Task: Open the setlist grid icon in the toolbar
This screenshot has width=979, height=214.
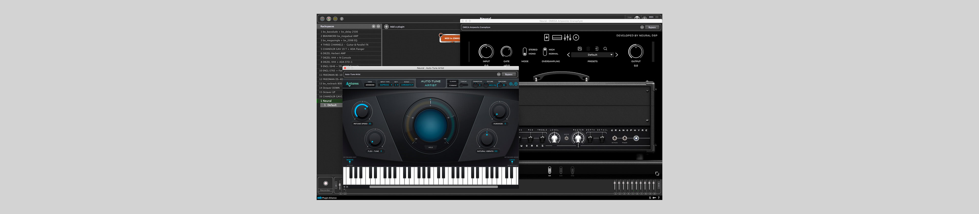Action: coord(335,19)
